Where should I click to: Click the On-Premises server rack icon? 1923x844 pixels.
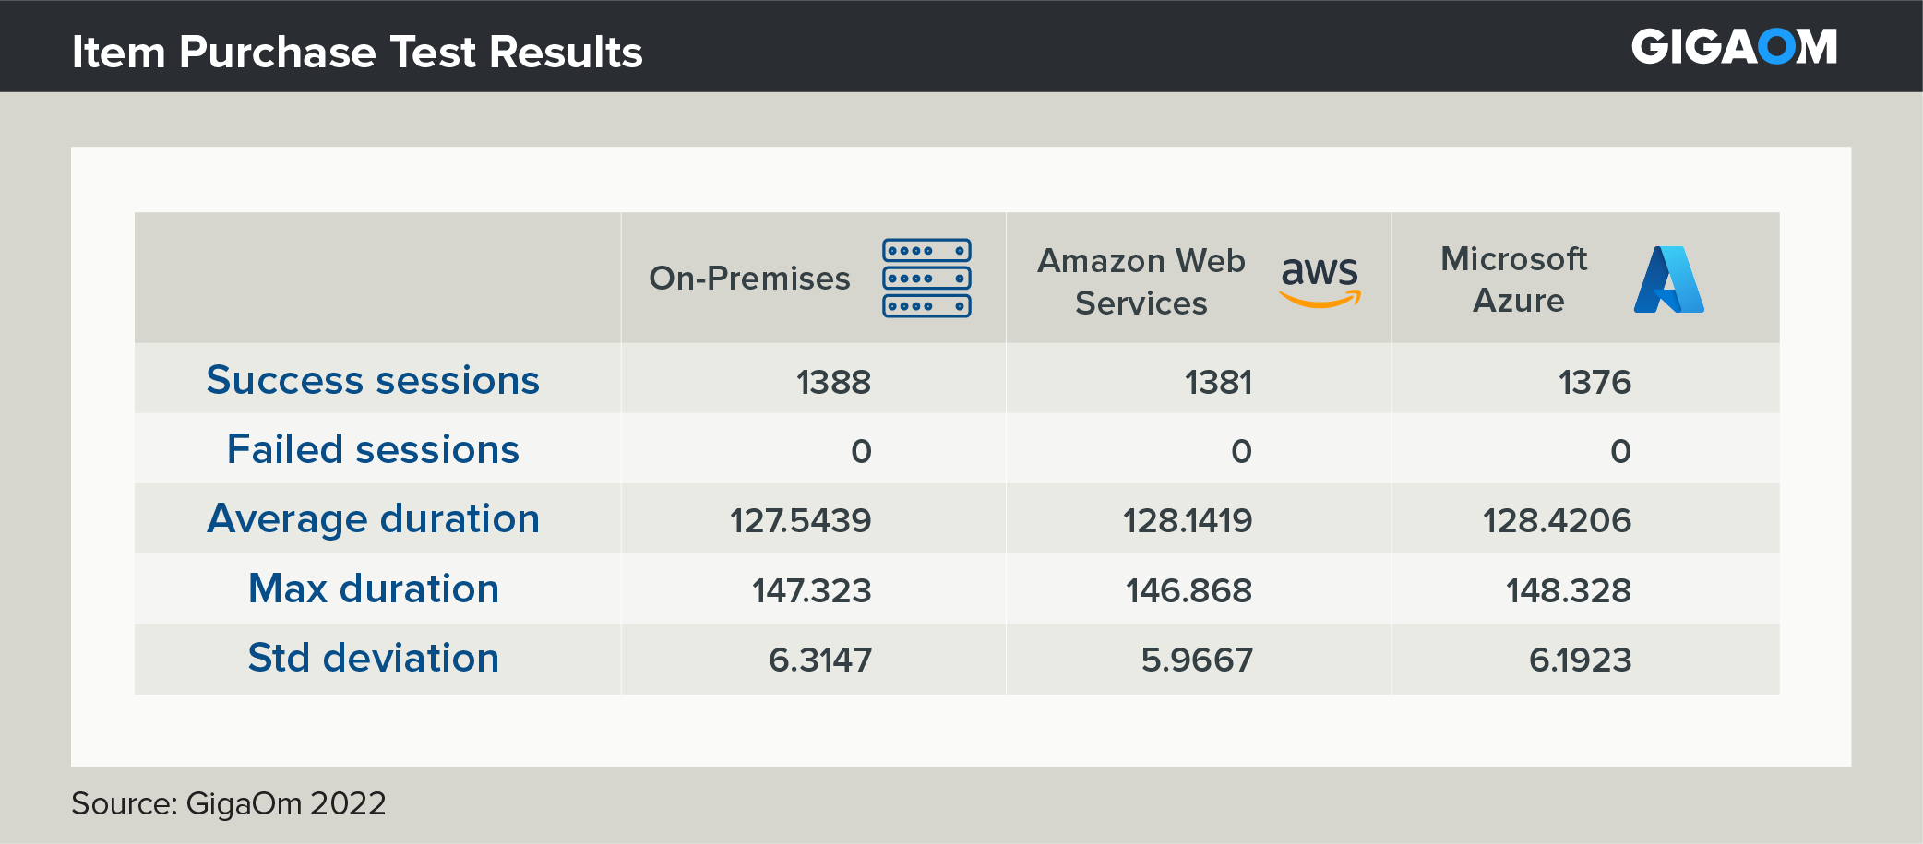926,278
